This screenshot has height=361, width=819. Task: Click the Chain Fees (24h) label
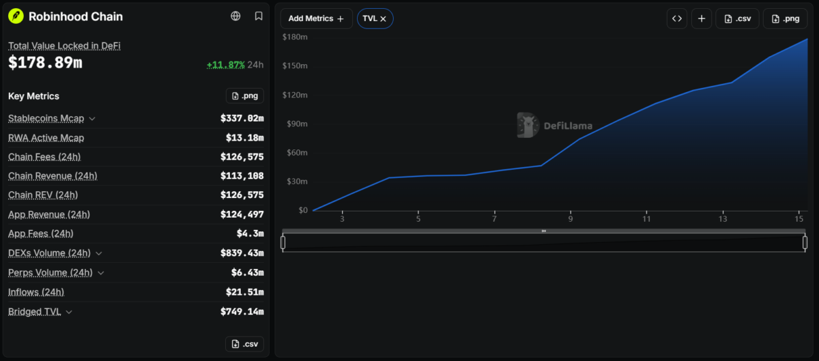point(44,157)
